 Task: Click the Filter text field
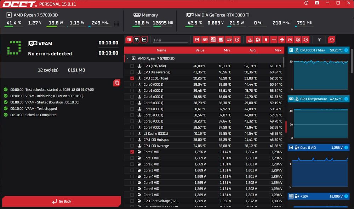170,40
